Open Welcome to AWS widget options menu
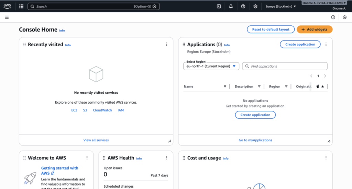This screenshot has height=189, width=352. tap(87, 158)
